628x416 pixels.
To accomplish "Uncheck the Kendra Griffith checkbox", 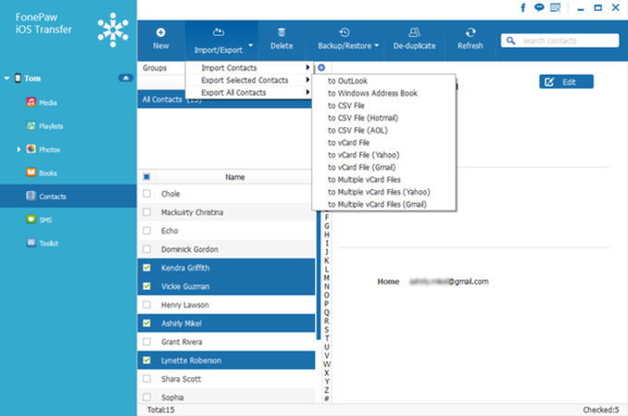I will pyautogui.click(x=147, y=267).
